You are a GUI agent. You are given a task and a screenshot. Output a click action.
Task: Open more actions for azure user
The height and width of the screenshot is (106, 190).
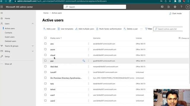tap(88, 49)
